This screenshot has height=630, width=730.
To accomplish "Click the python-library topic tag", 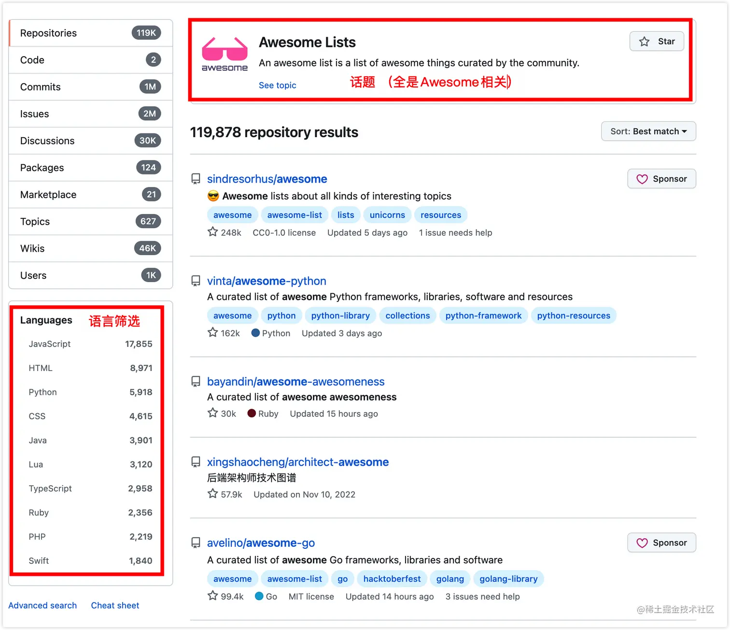I will (x=340, y=315).
